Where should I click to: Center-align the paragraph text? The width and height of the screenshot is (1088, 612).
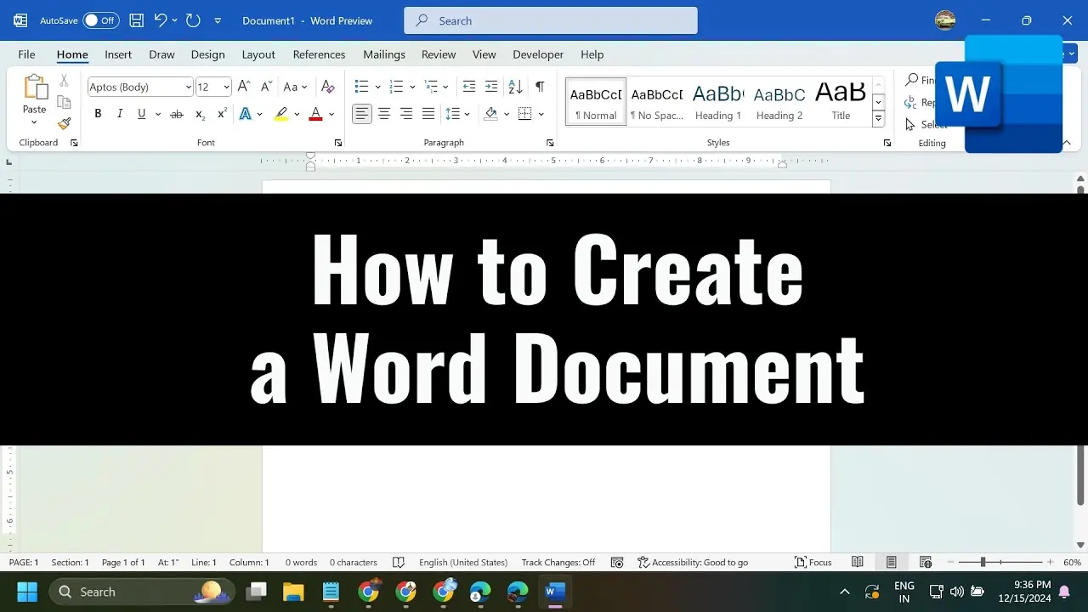point(384,114)
